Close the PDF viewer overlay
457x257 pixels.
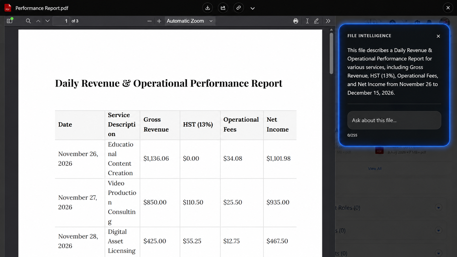point(448,8)
